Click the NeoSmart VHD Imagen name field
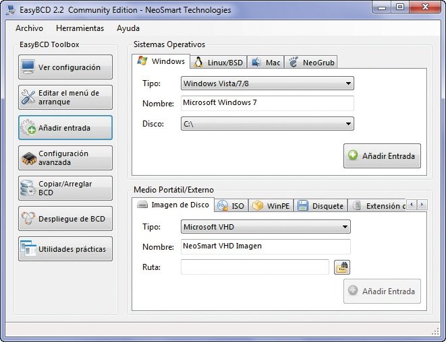Image resolution: width=446 pixels, height=342 pixels. pos(266,246)
